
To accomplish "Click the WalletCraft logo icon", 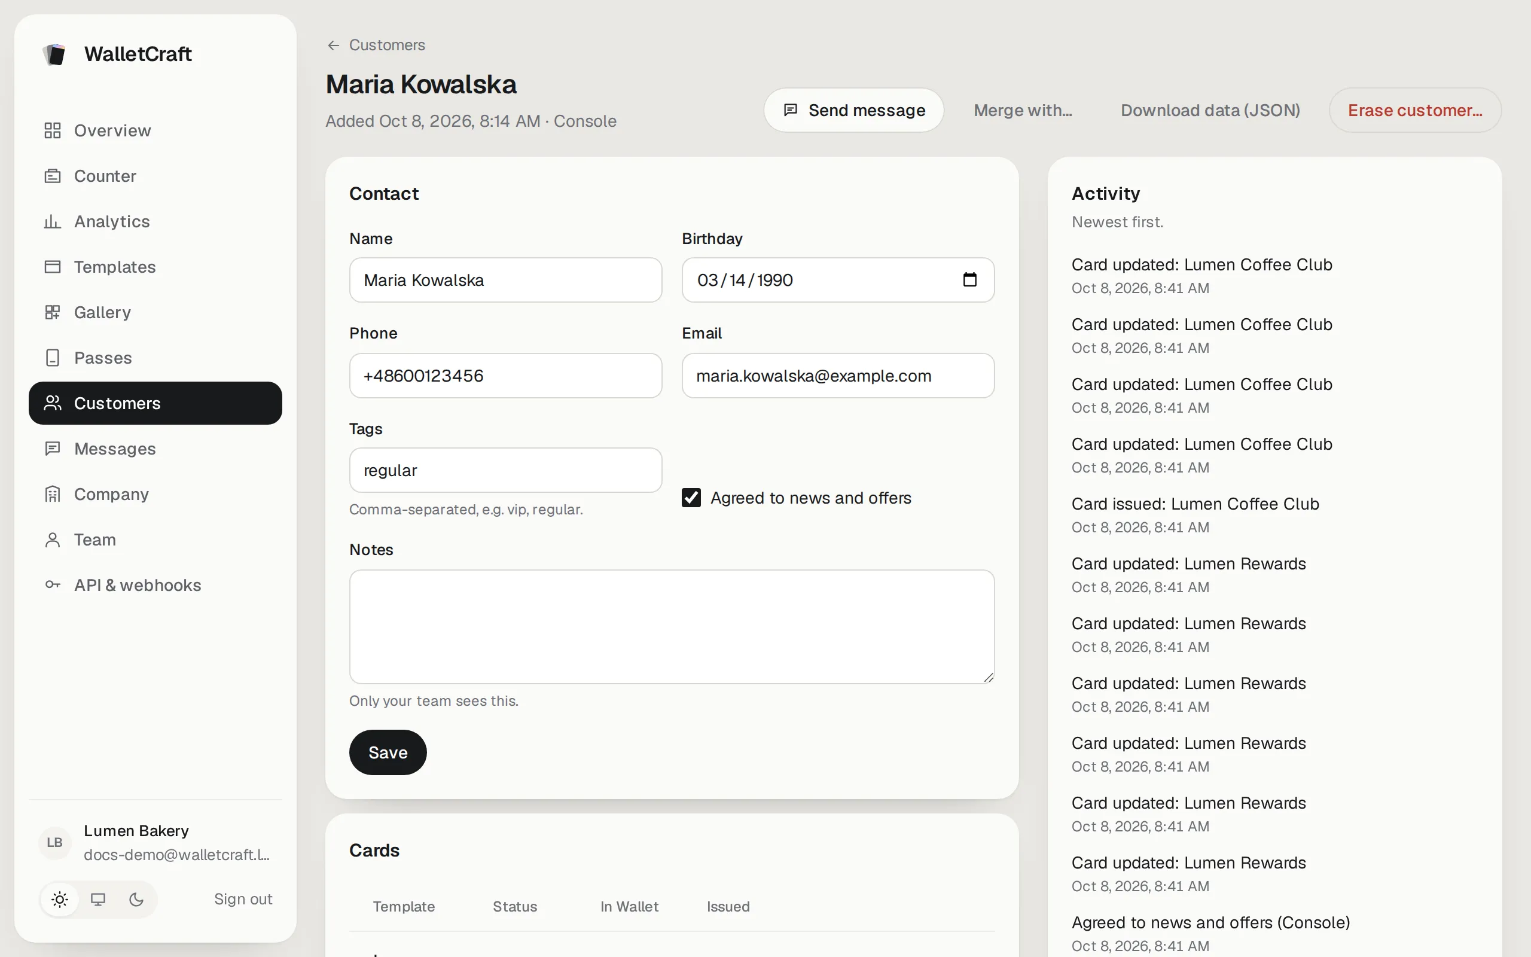I will click(x=54, y=54).
